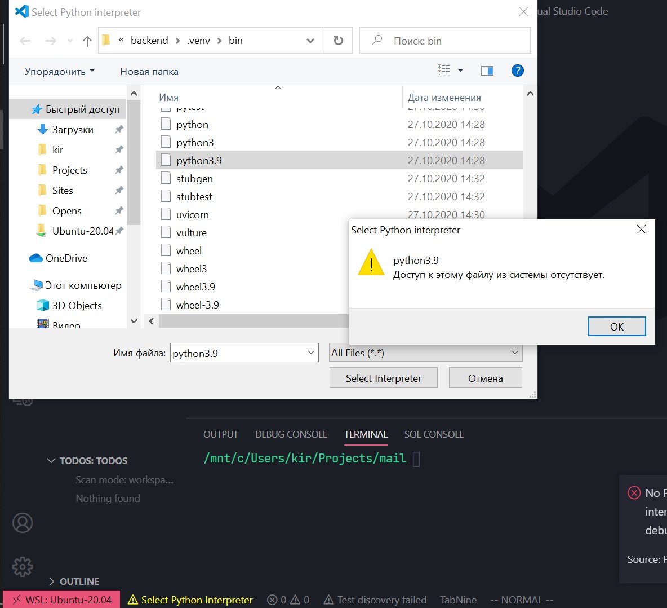Click Select Python Interpreter in status bar

pyautogui.click(x=190, y=600)
